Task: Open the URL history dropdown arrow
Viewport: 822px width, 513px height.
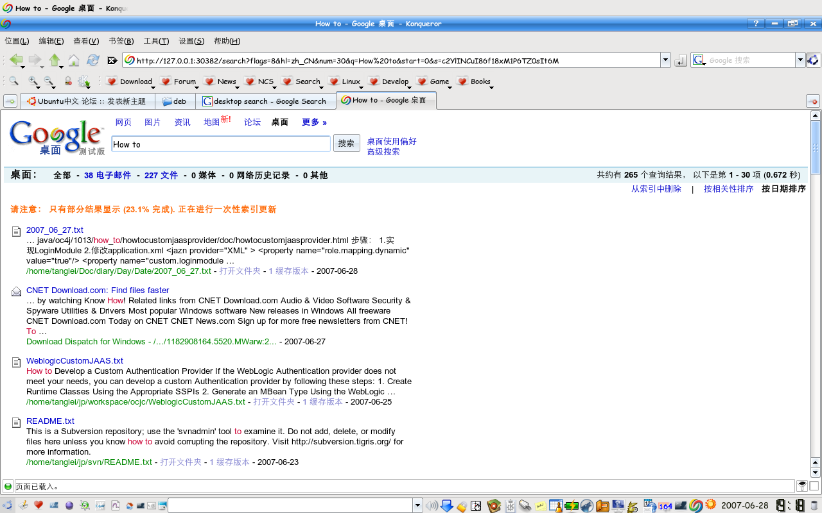Action: [665, 60]
